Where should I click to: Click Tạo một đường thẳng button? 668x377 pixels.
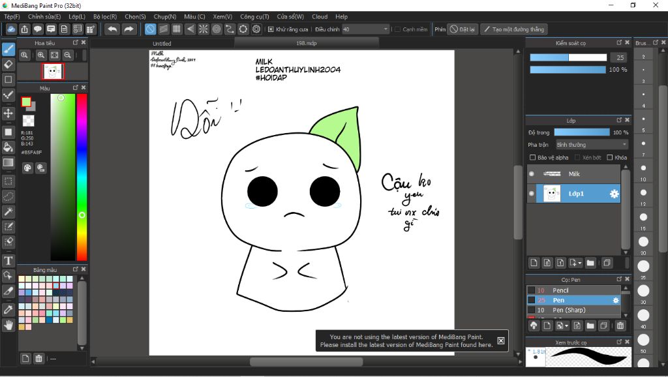click(514, 29)
